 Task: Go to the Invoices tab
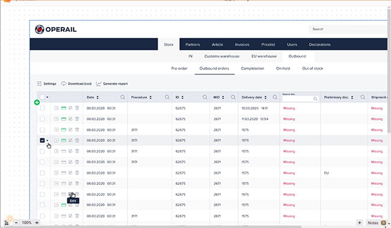point(242,44)
